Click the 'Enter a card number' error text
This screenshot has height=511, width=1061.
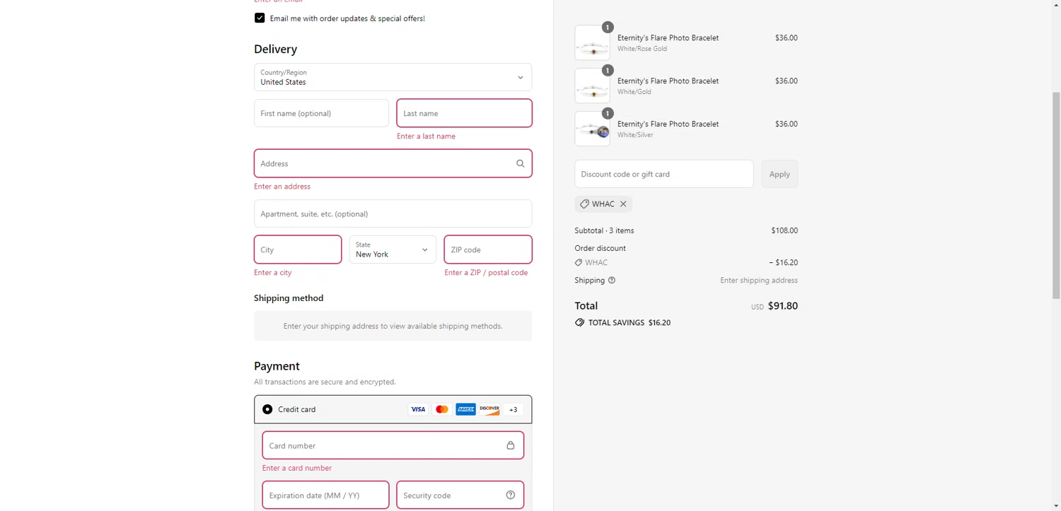297,468
